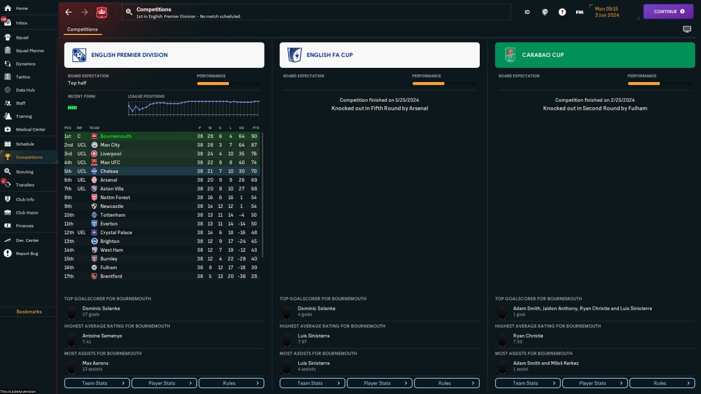The width and height of the screenshot is (701, 394).
Task: Open the help question mark icon
Action: click(x=562, y=12)
